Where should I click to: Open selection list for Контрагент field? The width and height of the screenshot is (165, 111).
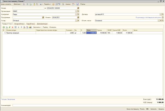[76, 14]
